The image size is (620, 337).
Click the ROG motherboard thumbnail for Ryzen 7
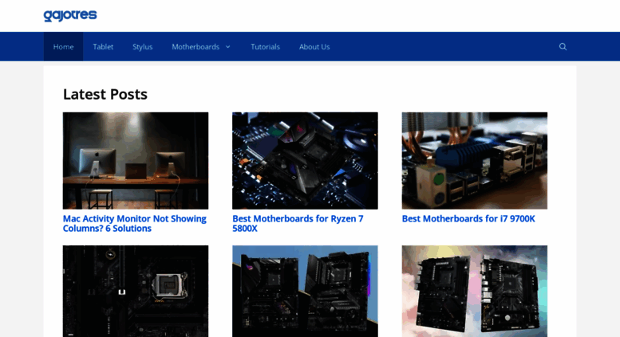tap(306, 161)
